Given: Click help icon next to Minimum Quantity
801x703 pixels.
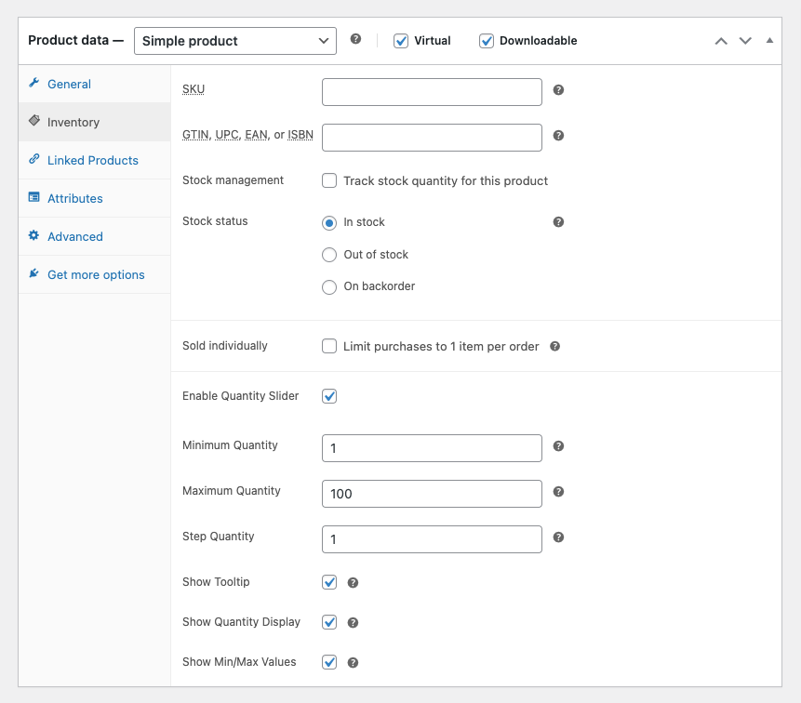Looking at the screenshot, I should 558,446.
